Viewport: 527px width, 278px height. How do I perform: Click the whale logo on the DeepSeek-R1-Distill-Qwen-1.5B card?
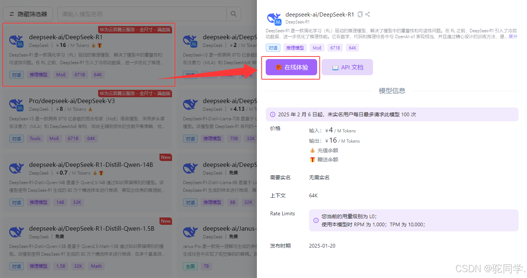pyautogui.click(x=17, y=233)
